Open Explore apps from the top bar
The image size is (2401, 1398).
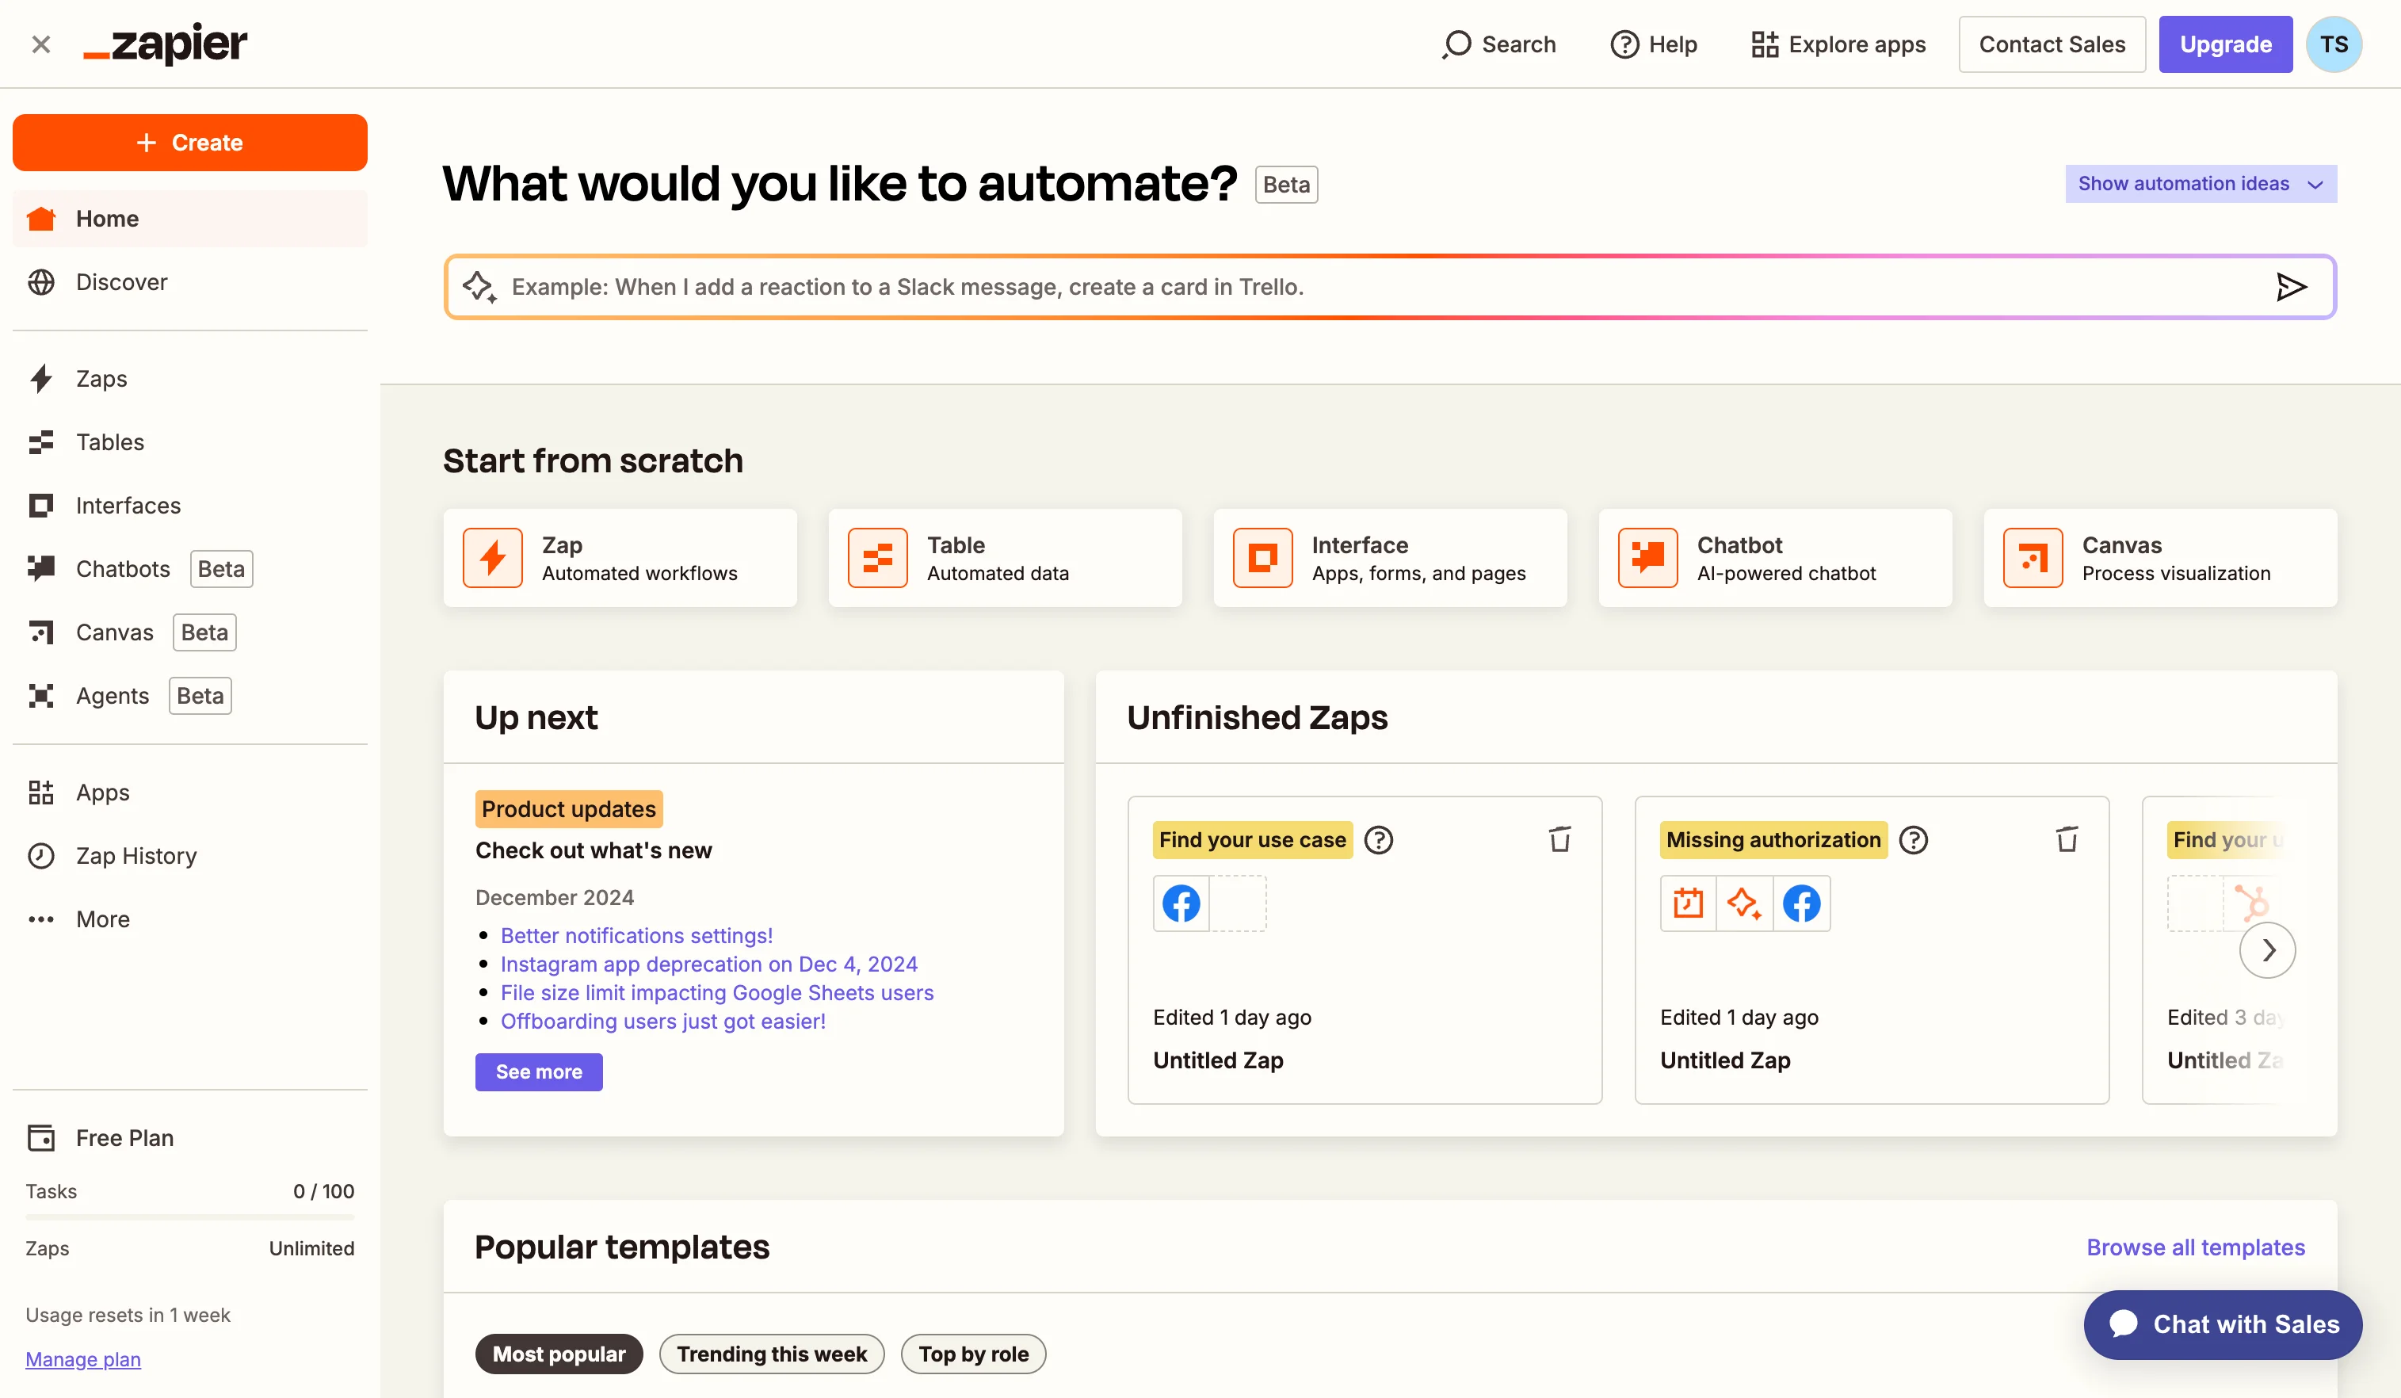point(1838,44)
